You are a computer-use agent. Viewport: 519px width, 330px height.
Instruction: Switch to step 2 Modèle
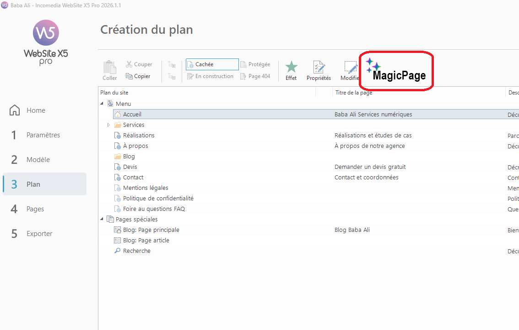tap(38, 160)
